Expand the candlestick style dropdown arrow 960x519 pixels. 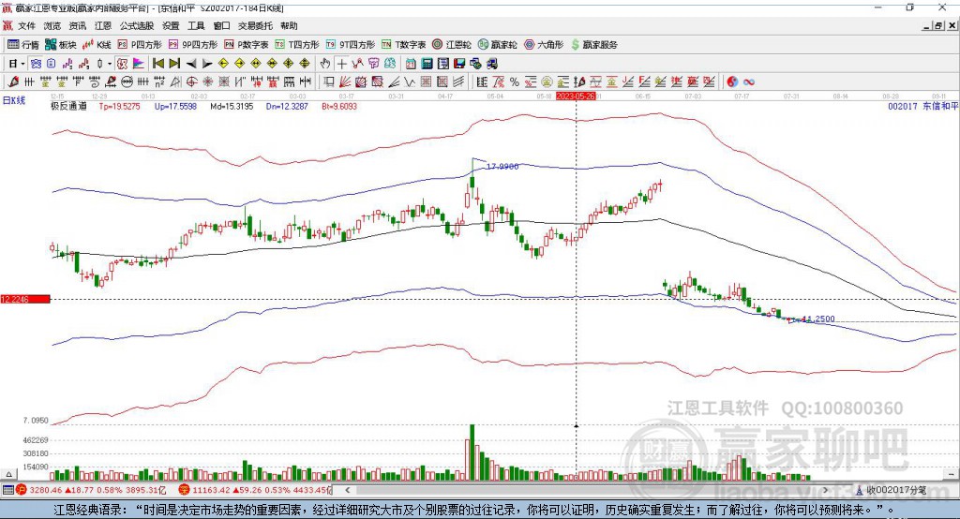tap(110, 64)
